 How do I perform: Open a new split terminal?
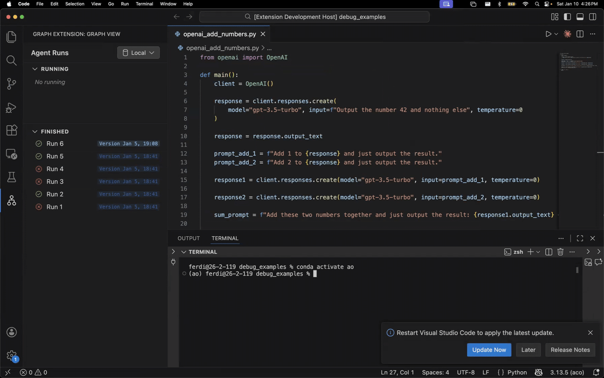(x=548, y=252)
